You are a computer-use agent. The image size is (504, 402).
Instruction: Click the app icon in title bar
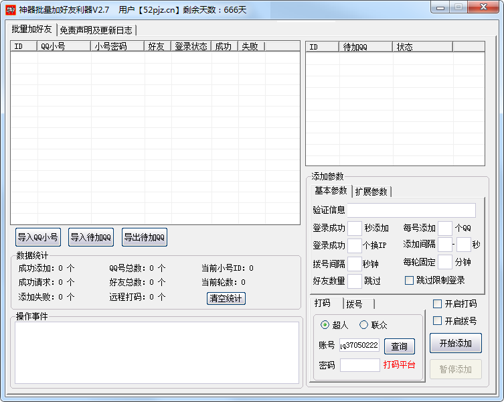11,9
